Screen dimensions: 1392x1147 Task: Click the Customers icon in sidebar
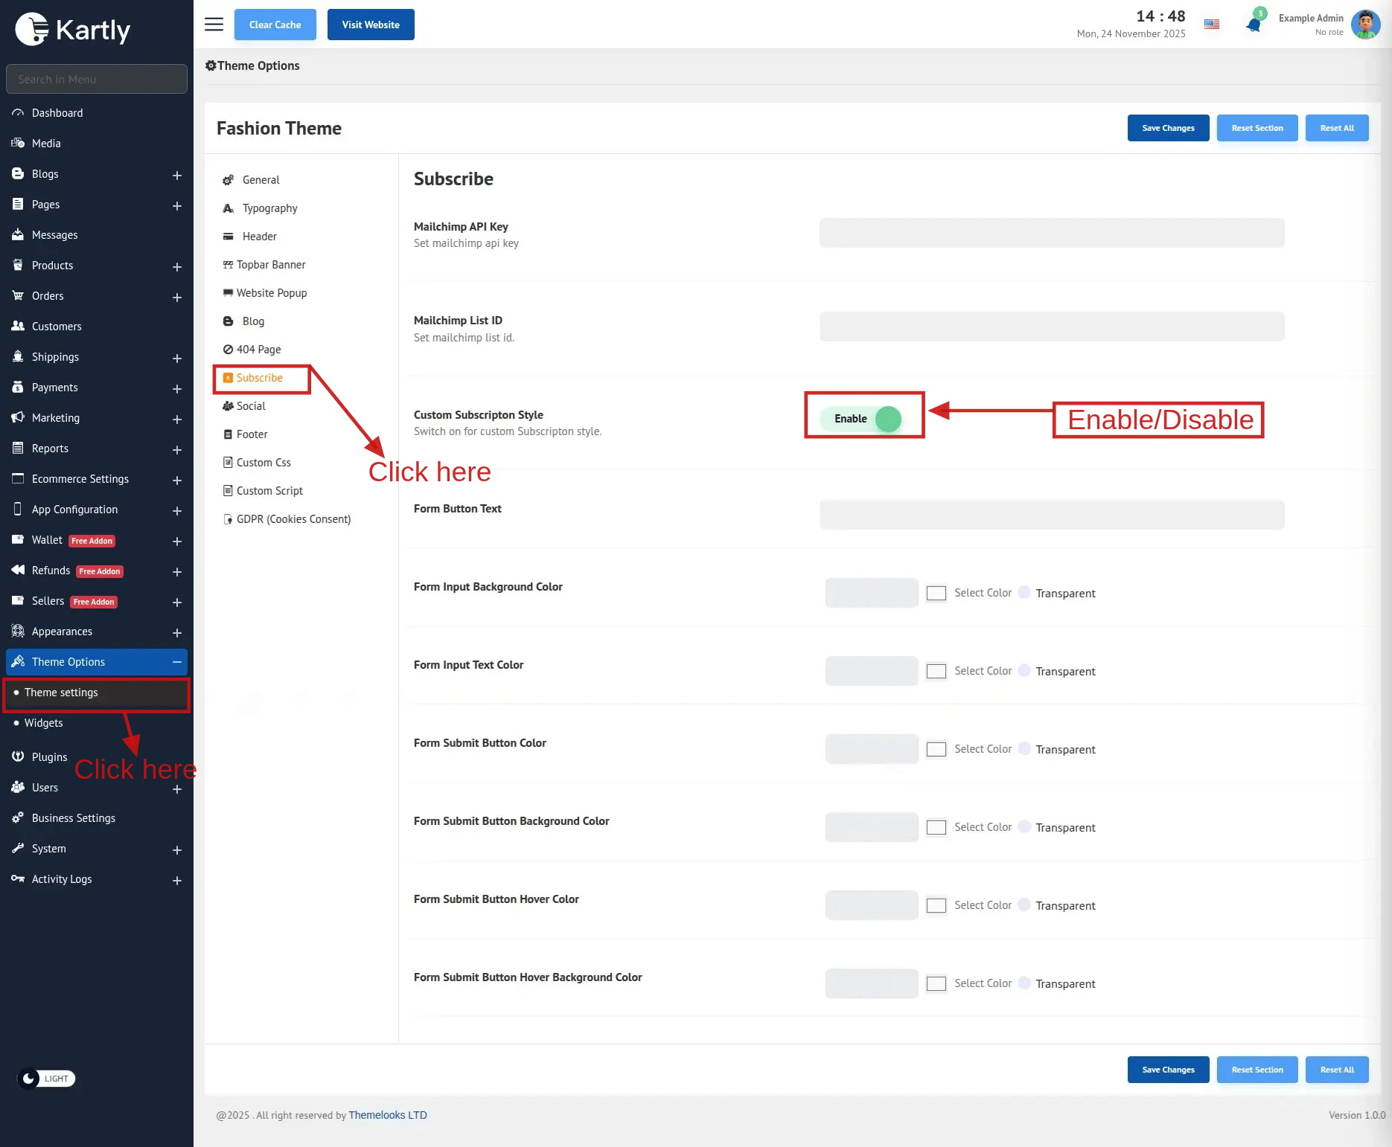[x=18, y=327]
